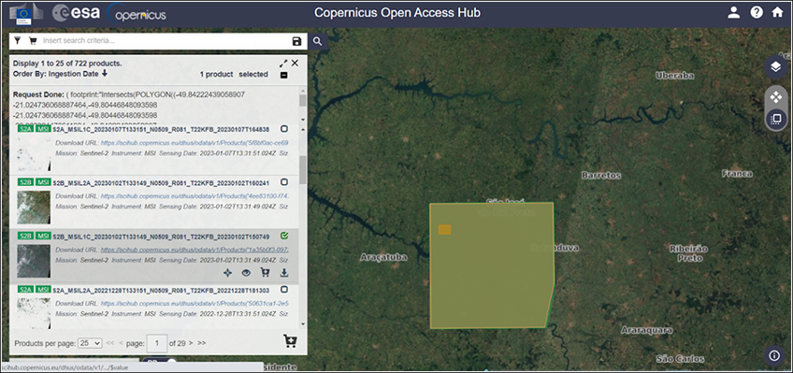Open S2B_MSIL2A_20230102 download URL link
The image size is (793, 373).
click(195, 195)
